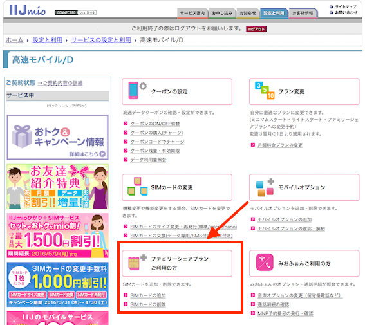Open ご契約内容の詳細 link

coord(60,83)
